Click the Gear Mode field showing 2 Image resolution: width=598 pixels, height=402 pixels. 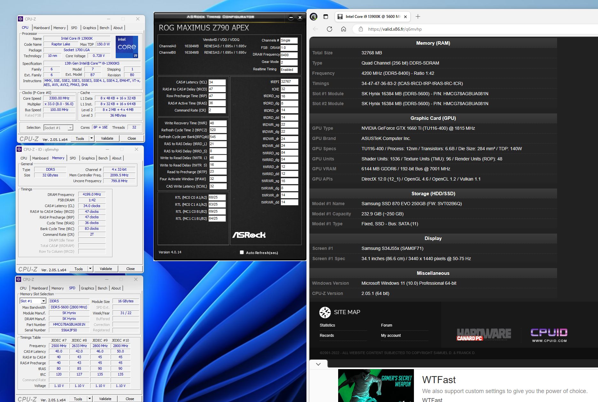point(289,62)
